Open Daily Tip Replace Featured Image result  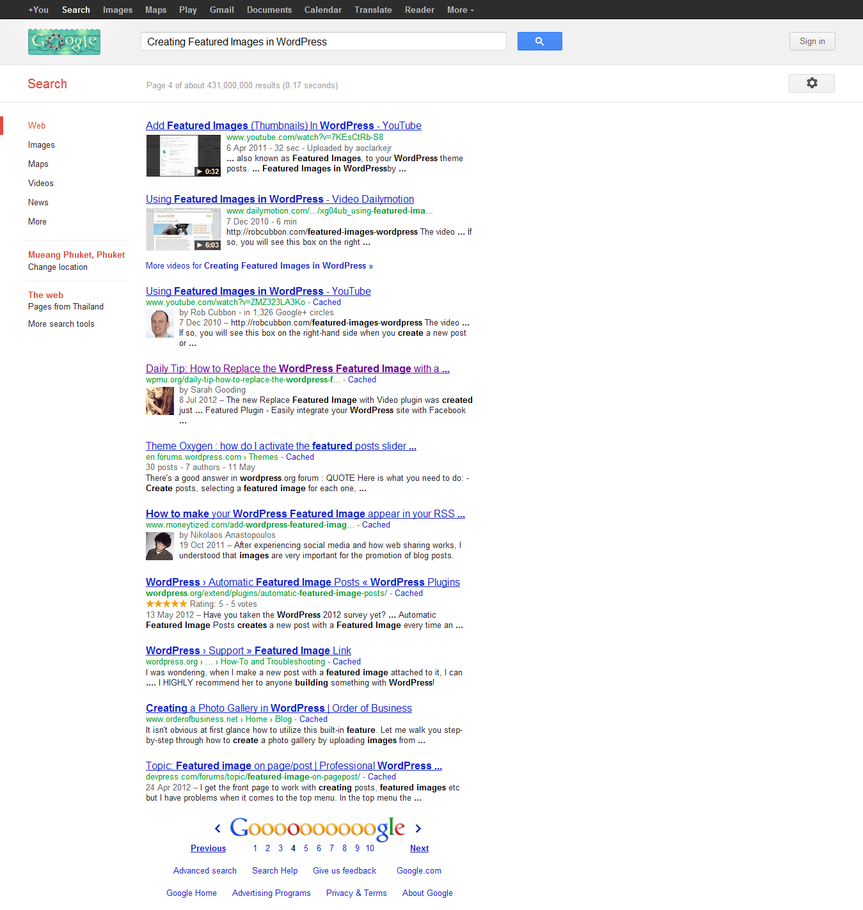click(x=297, y=368)
